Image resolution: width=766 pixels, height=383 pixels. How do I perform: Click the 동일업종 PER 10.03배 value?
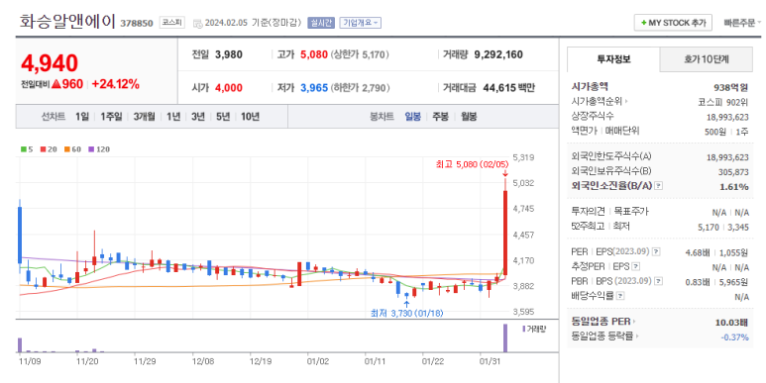coord(731,322)
